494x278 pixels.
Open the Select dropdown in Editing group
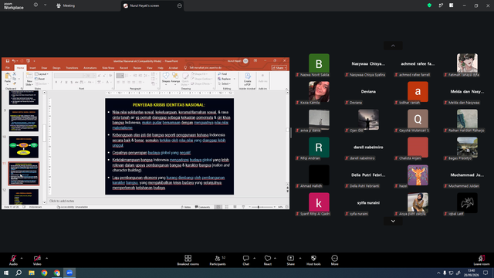pos(224,84)
